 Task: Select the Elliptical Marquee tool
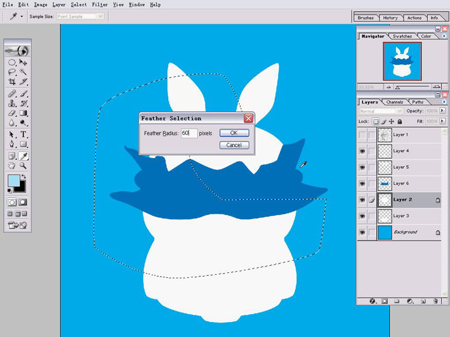(x=12, y=62)
